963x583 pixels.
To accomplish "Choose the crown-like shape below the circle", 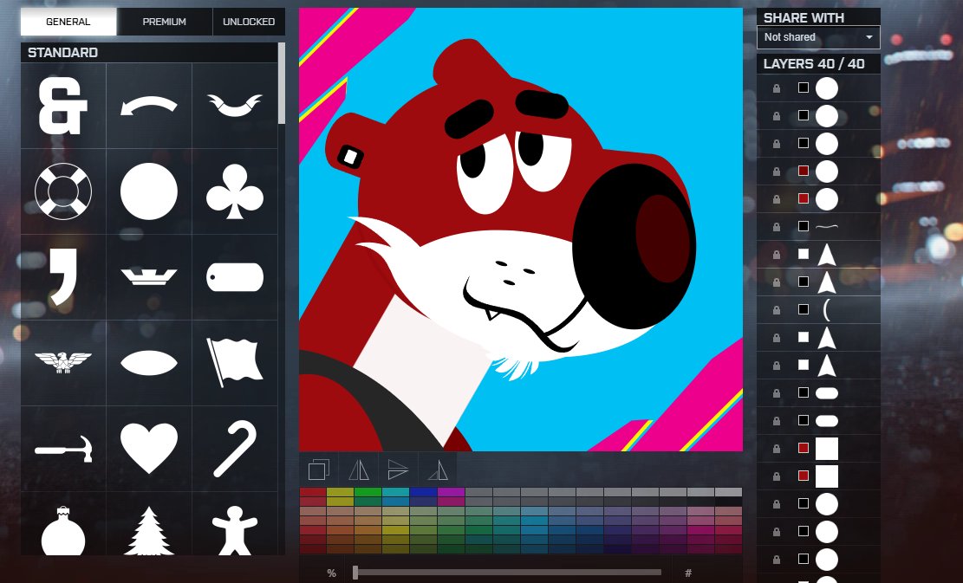I will click(x=148, y=276).
